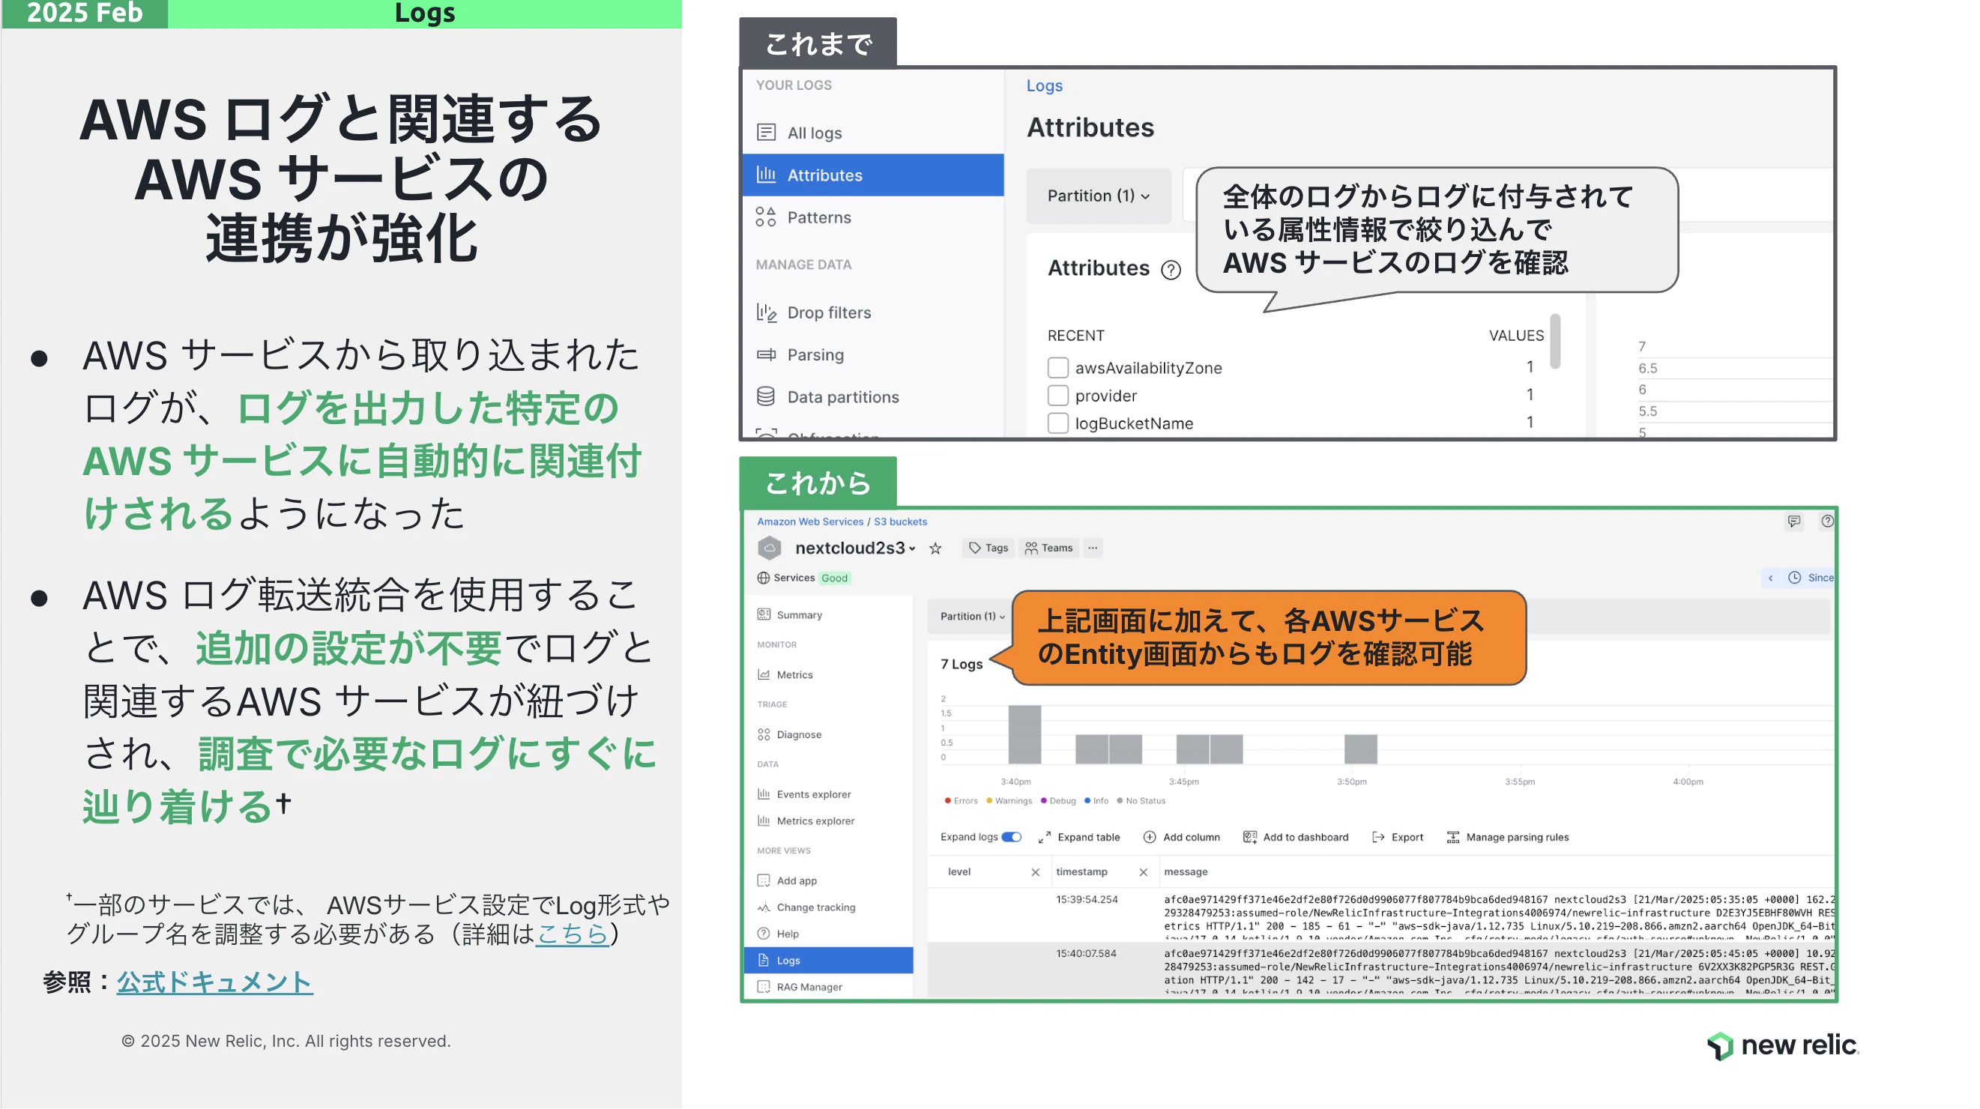1980x1109 pixels.
Task: Click the Change tracking icon
Action: pos(763,907)
